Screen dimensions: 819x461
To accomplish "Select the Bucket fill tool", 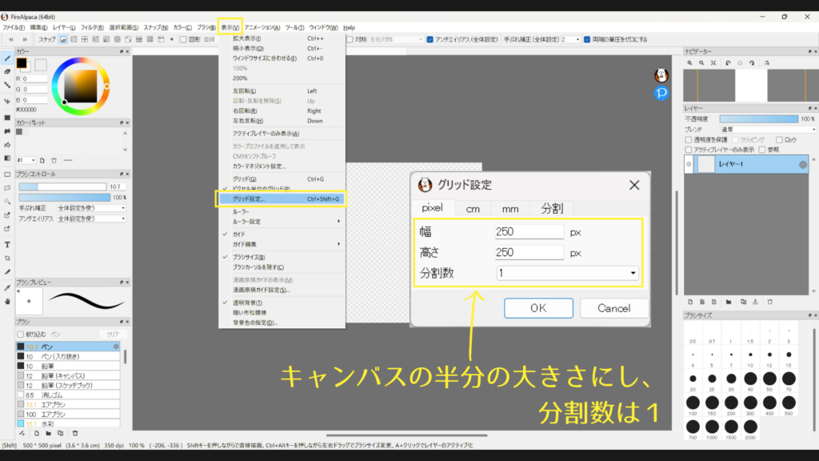I will tap(7, 145).
